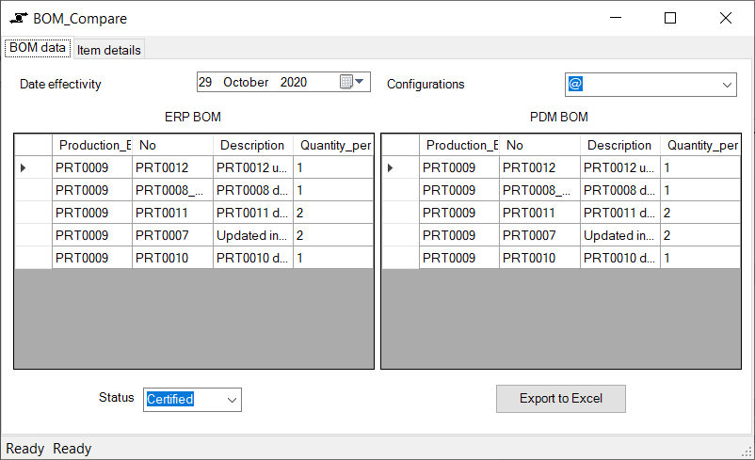This screenshot has height=460, width=755.
Task: Click the BOM_Compare app icon in title bar
Action: point(17,19)
